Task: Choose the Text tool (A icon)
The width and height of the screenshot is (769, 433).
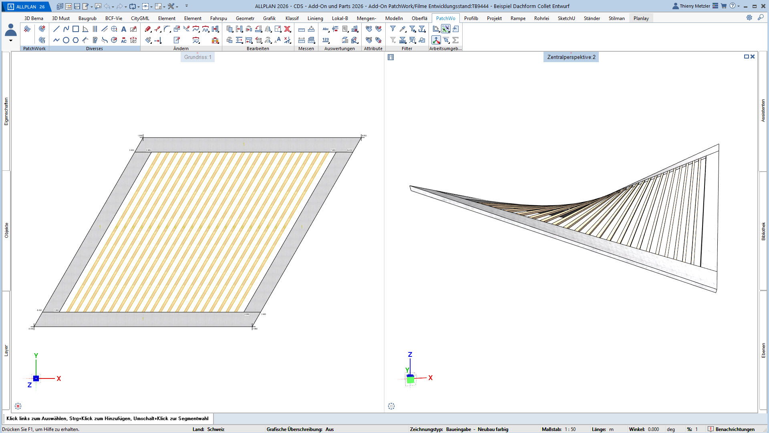Action: [124, 29]
